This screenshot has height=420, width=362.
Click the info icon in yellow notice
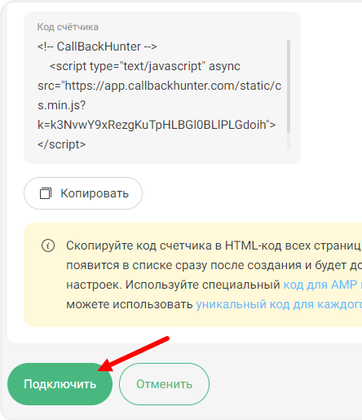[x=48, y=245]
